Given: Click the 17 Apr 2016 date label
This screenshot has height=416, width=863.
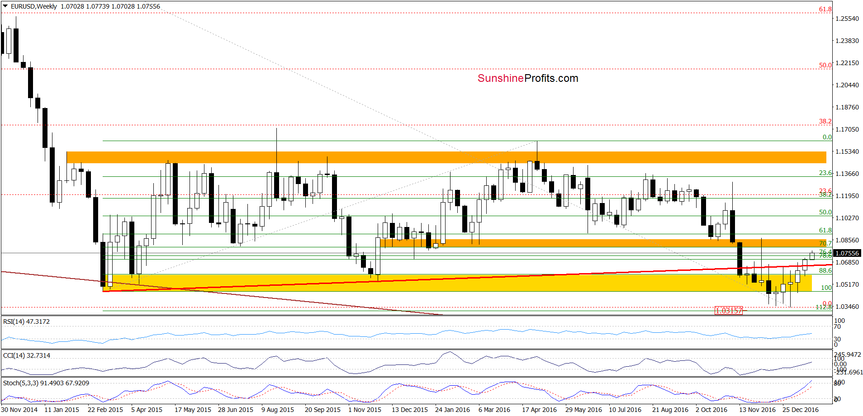Looking at the screenshot, I should 540,410.
